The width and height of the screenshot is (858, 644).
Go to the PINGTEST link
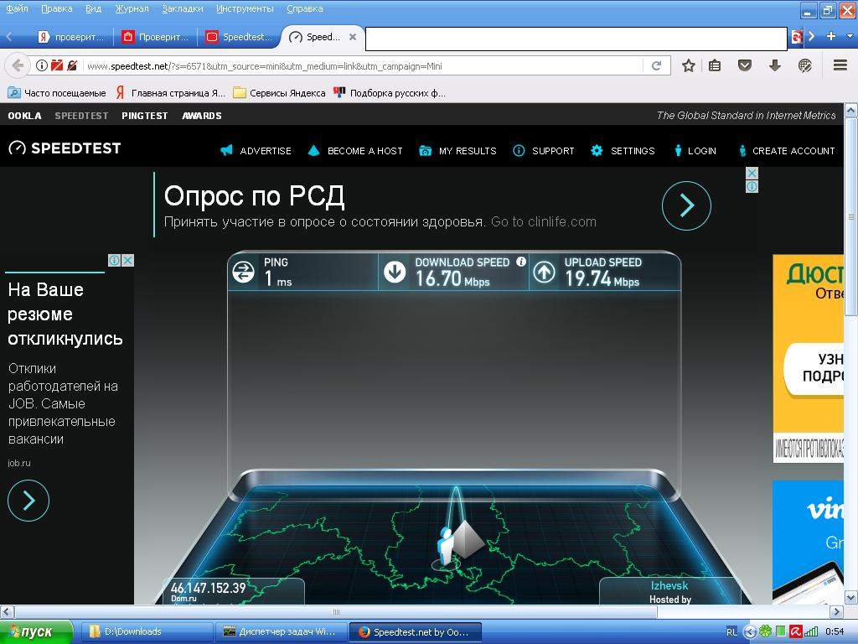coord(144,116)
